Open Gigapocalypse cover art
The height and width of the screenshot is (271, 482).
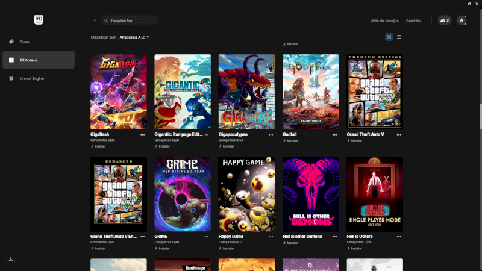246,92
